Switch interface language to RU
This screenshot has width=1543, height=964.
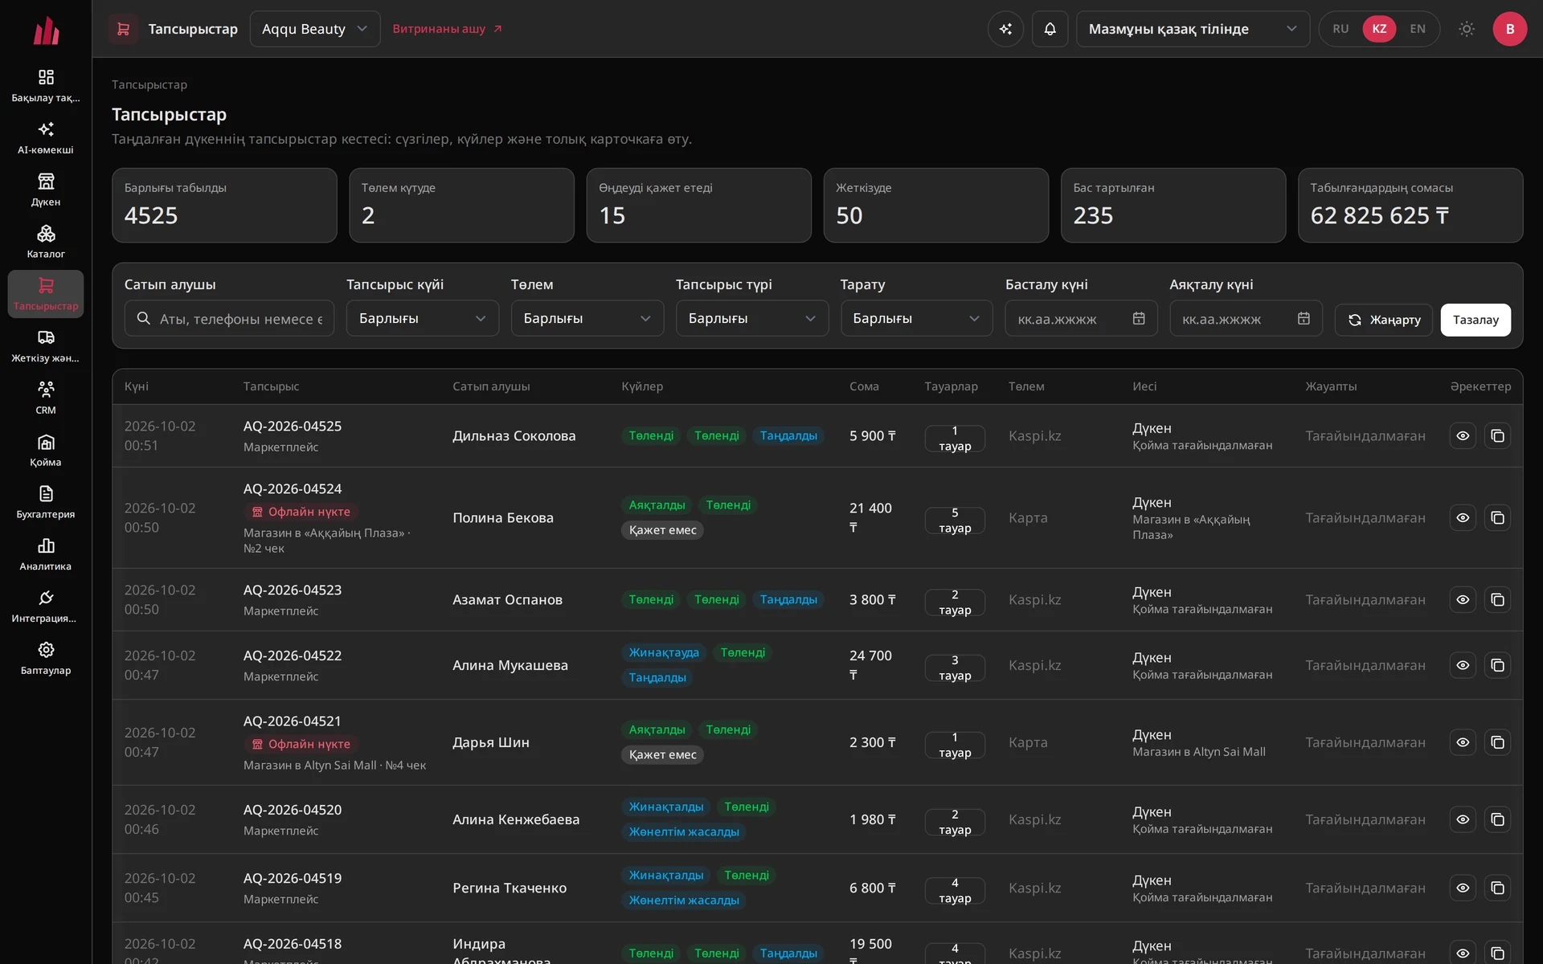click(1340, 29)
